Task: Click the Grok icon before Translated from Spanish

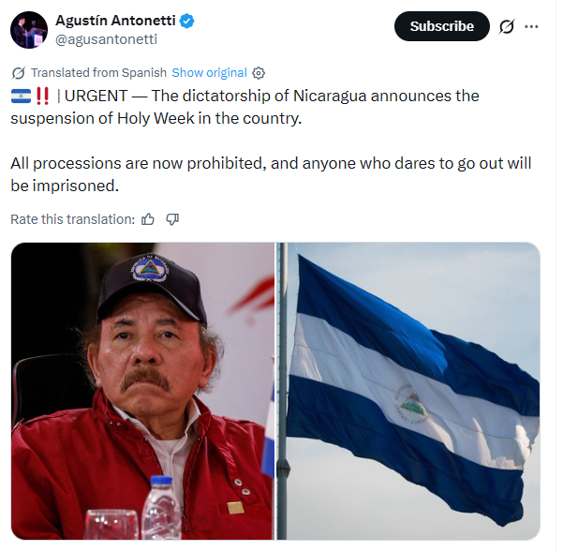Action: (19, 73)
